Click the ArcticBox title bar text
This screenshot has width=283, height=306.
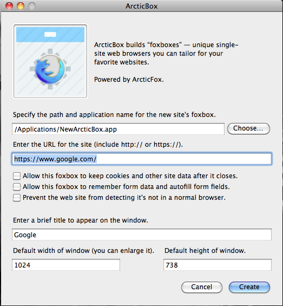pos(141,6)
